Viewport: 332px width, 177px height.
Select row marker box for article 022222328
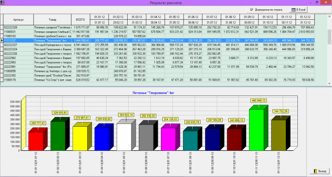click(x=2, y=27)
